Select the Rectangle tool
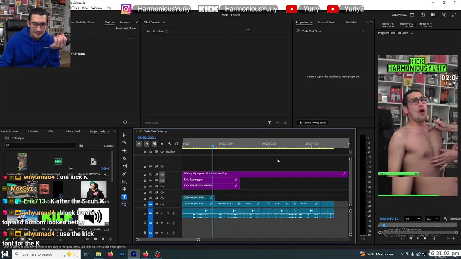Screen dimensions: 461x259 pos(124,181)
